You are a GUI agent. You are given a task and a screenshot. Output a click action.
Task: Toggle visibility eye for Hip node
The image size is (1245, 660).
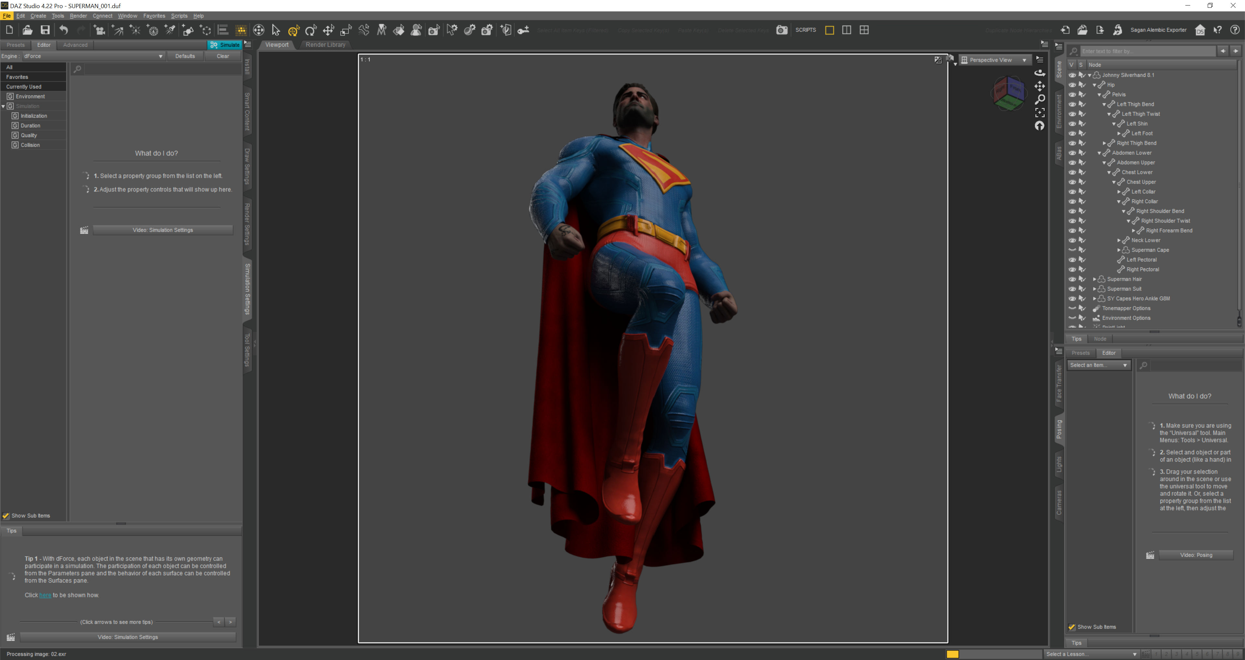(x=1072, y=85)
